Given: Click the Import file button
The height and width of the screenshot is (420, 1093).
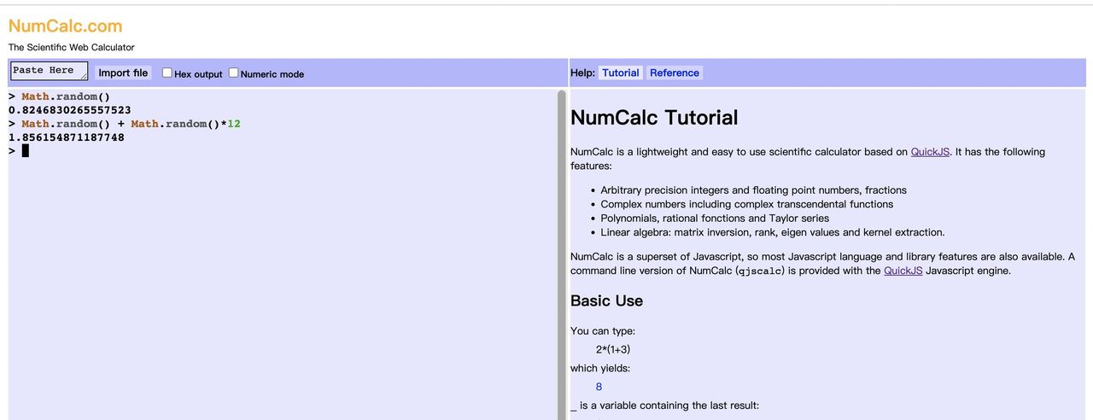Looking at the screenshot, I should (123, 73).
